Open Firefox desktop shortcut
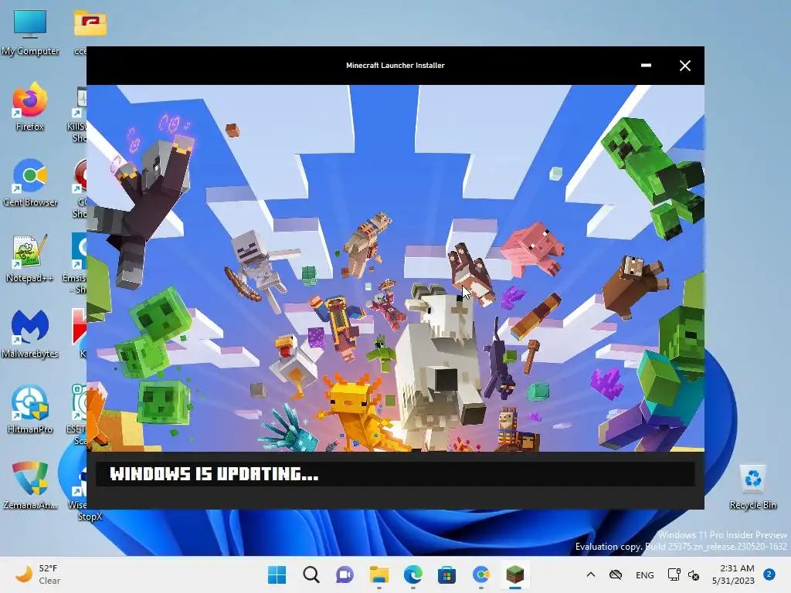 tap(30, 107)
